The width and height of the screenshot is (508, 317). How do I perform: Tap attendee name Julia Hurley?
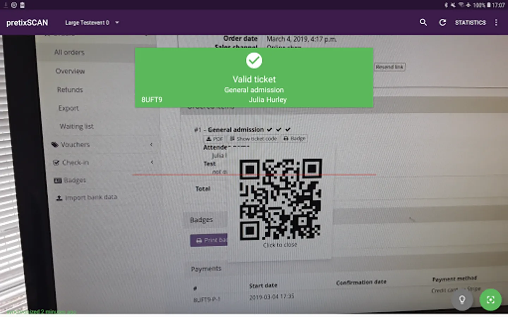pos(268,100)
